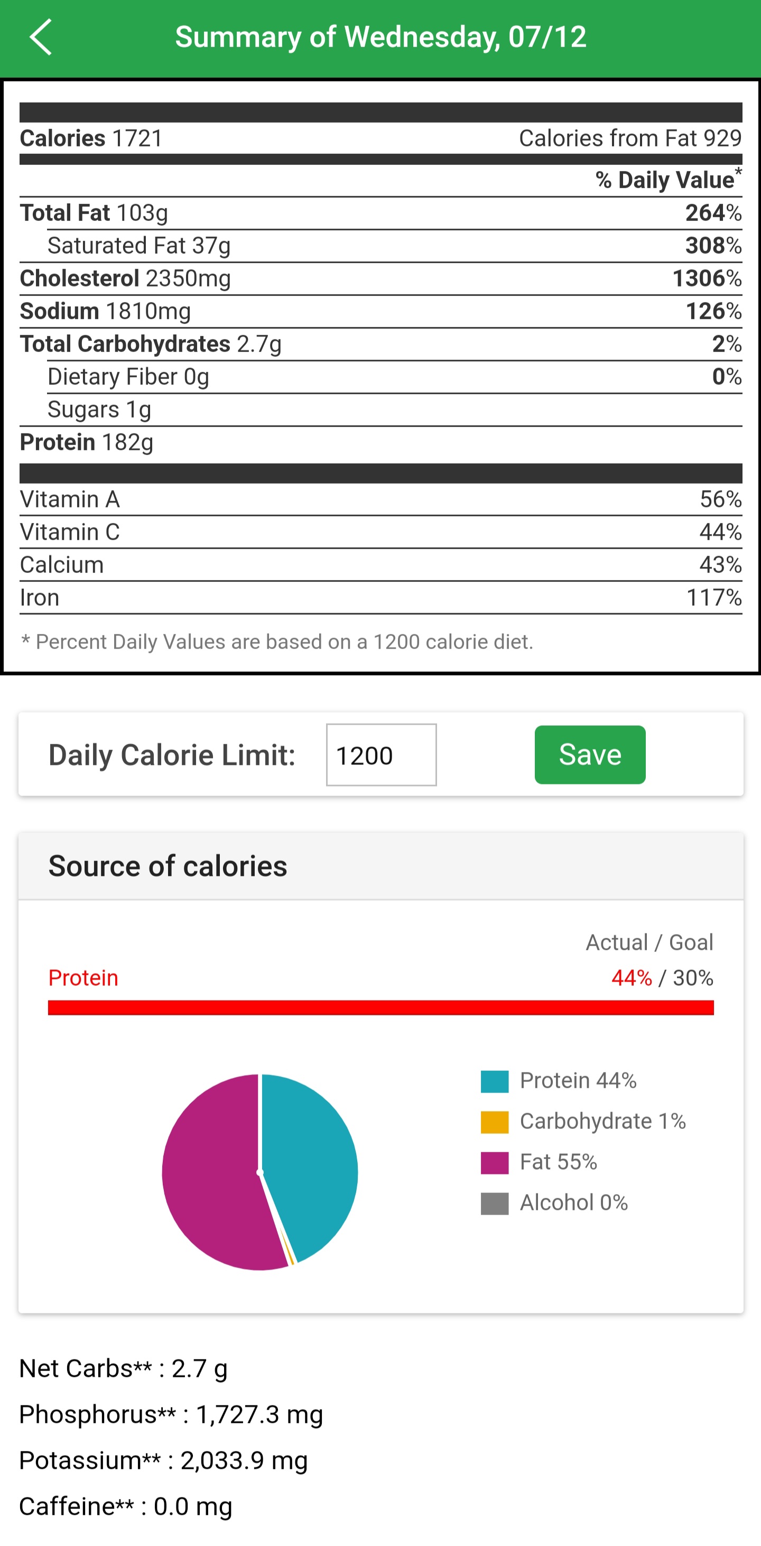Click the Save button
761x1546 pixels.
(589, 754)
